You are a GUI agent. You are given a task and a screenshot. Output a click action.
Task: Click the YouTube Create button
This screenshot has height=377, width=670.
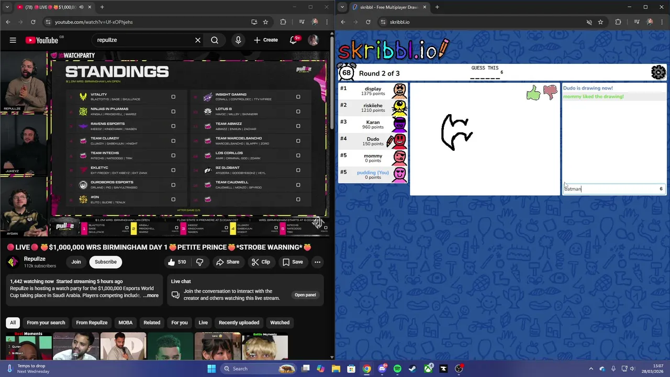[266, 40]
